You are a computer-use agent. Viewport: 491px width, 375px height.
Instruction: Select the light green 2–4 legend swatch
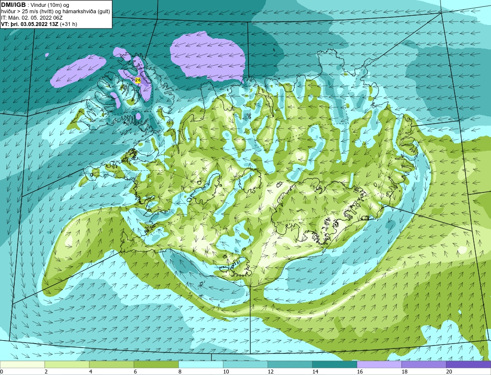coord(67,364)
